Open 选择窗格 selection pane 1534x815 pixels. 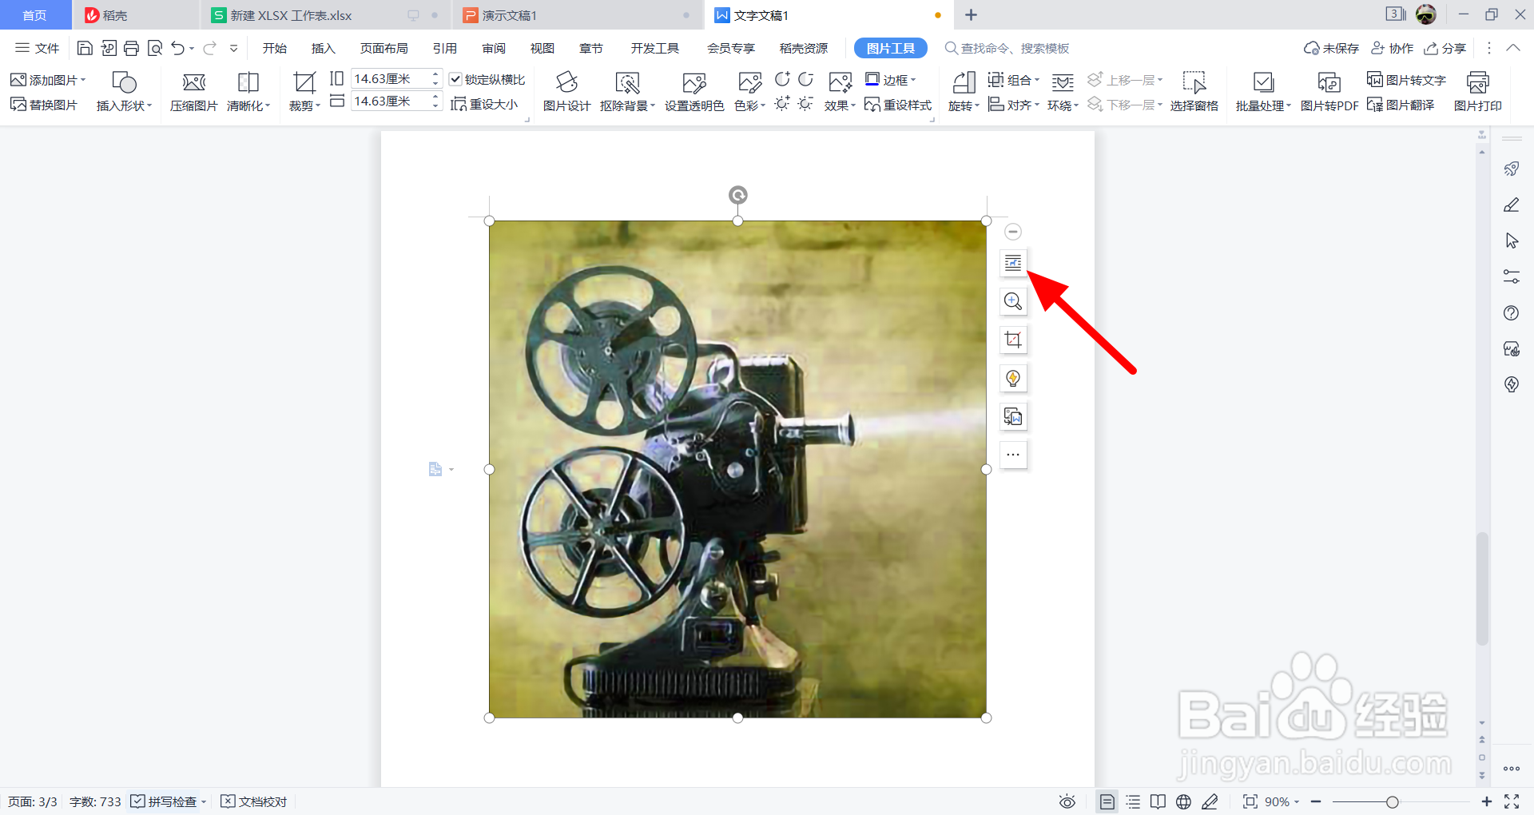pos(1194,93)
